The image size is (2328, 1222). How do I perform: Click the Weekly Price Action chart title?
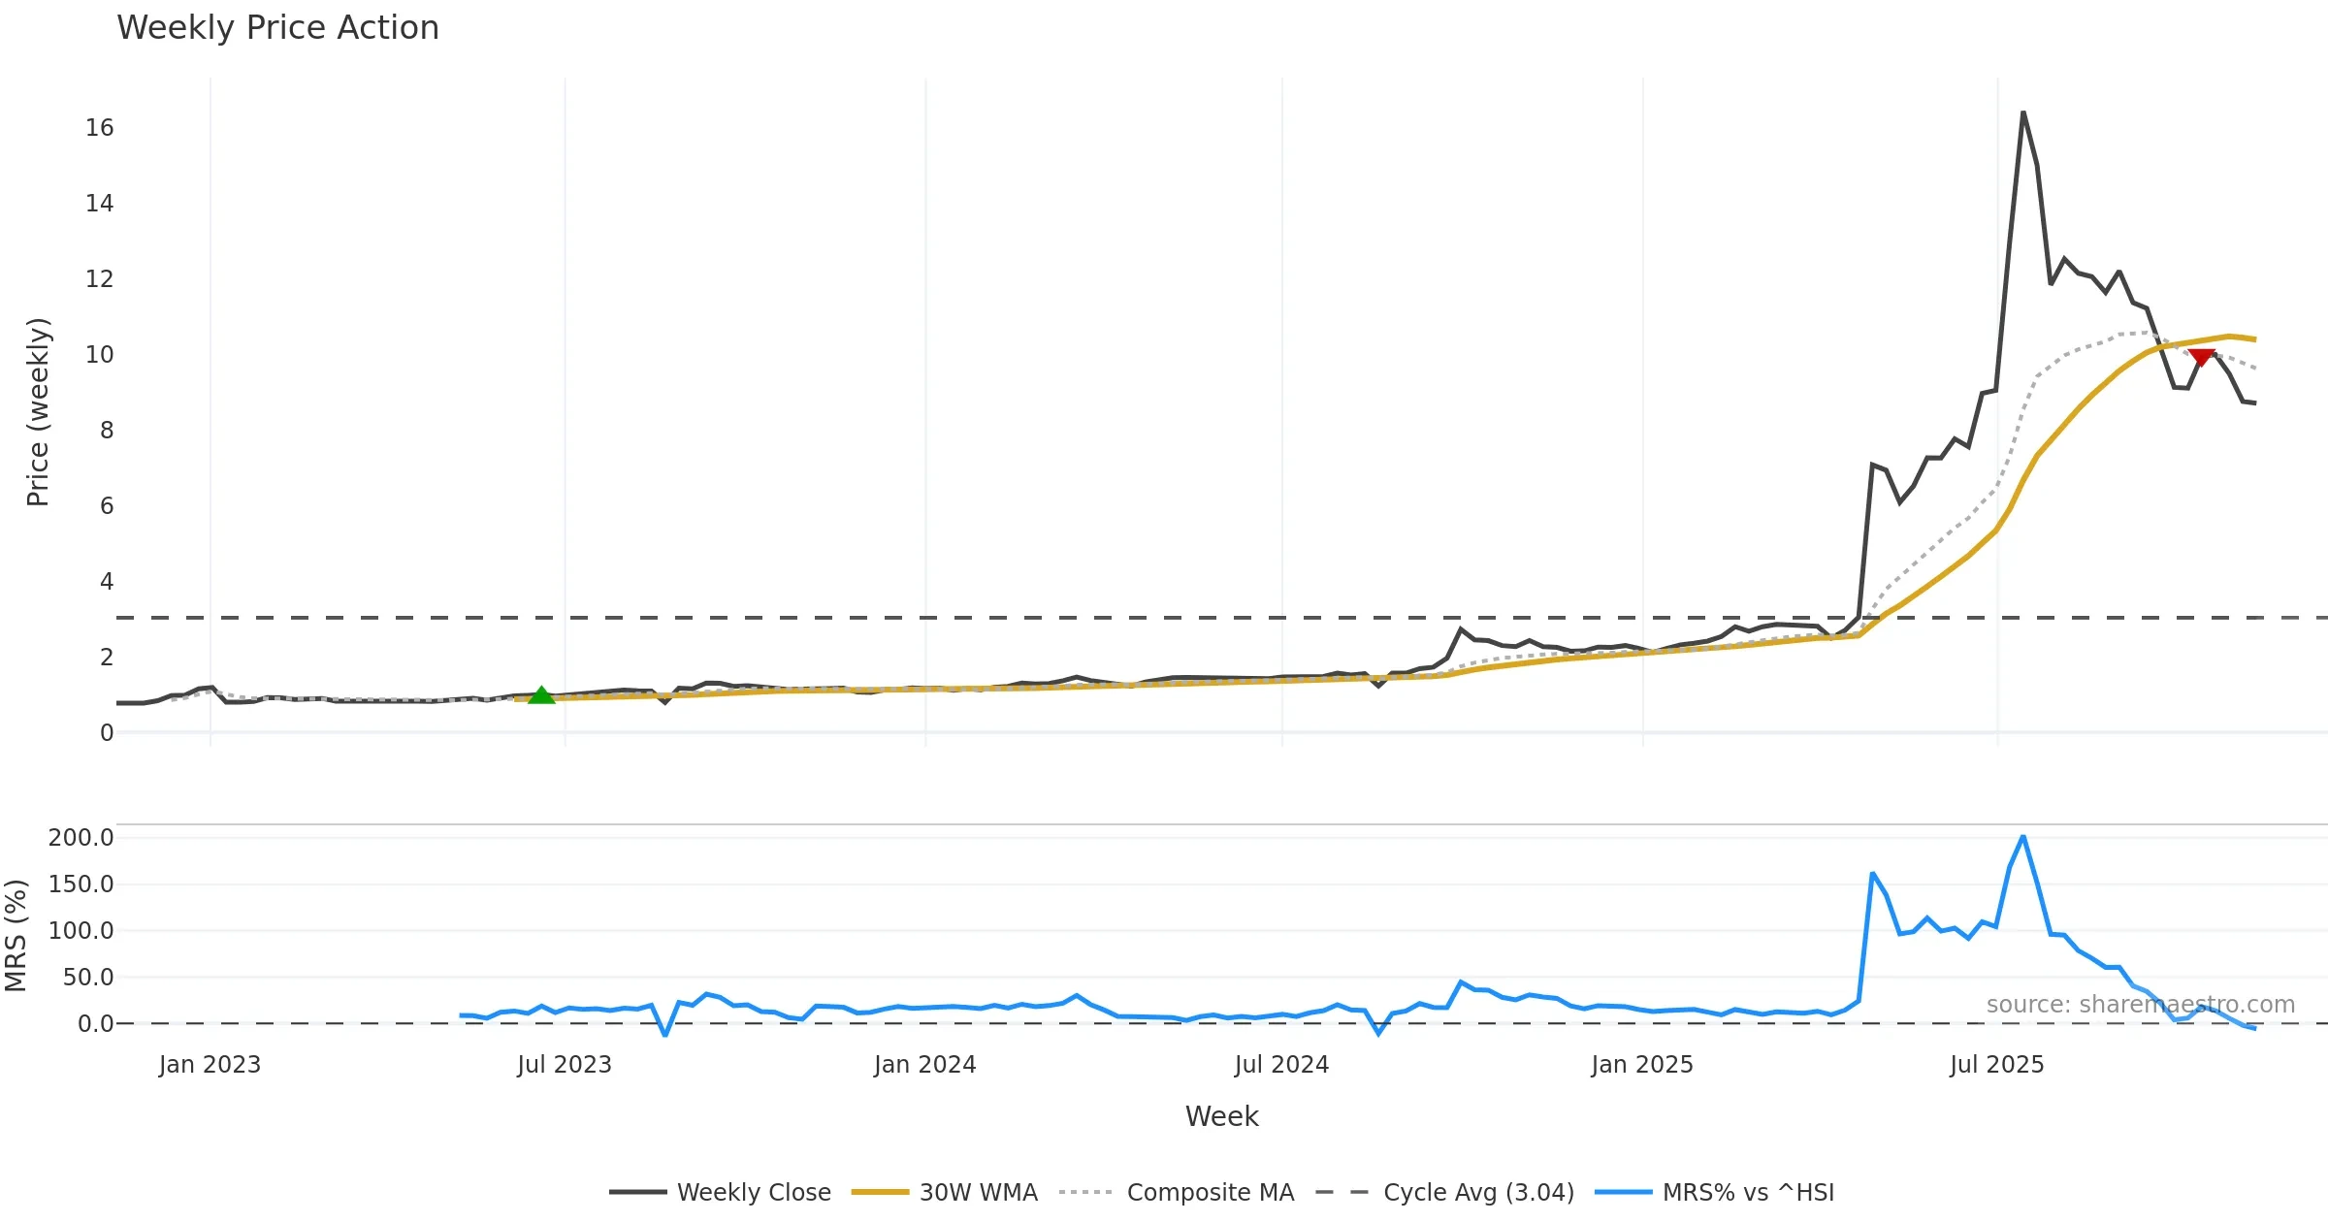tap(277, 28)
